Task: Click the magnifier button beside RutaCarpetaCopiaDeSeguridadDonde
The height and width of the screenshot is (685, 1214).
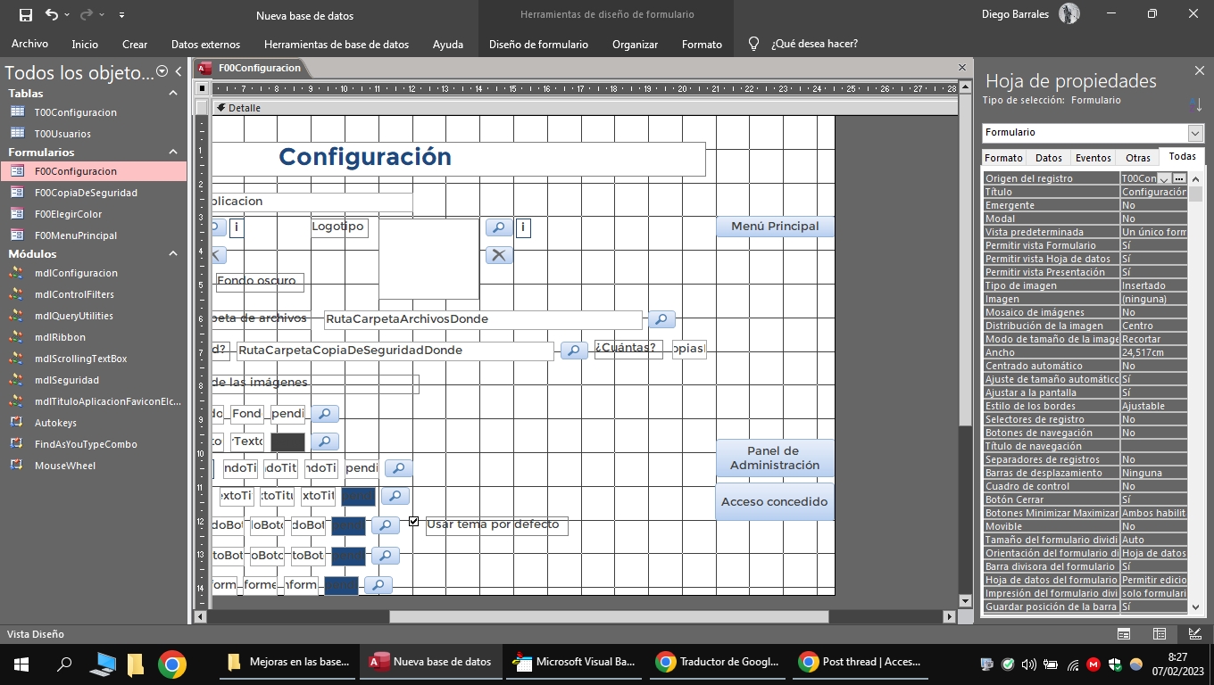Action: coord(574,351)
